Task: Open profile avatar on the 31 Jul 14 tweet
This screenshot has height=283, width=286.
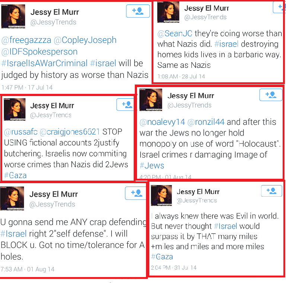Action: 162,195
